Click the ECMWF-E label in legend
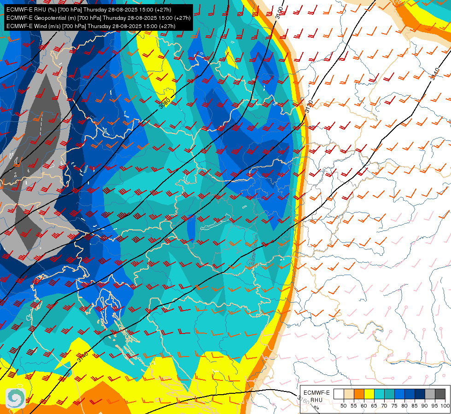 [316, 393]
